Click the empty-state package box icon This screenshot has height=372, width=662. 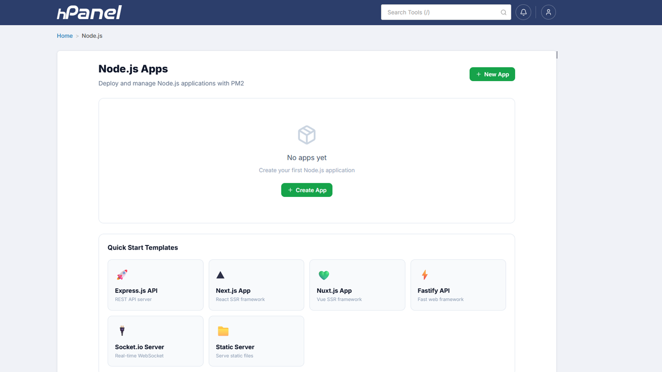(307, 135)
